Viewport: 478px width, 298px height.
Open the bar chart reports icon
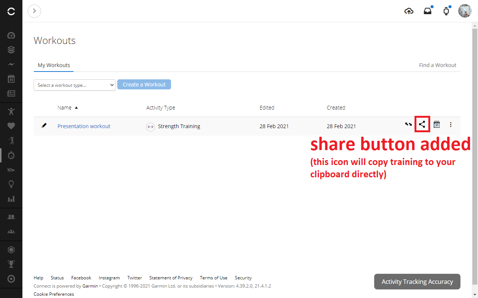pos(11,199)
